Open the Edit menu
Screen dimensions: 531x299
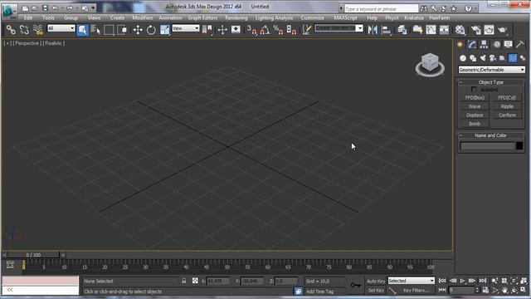point(28,17)
